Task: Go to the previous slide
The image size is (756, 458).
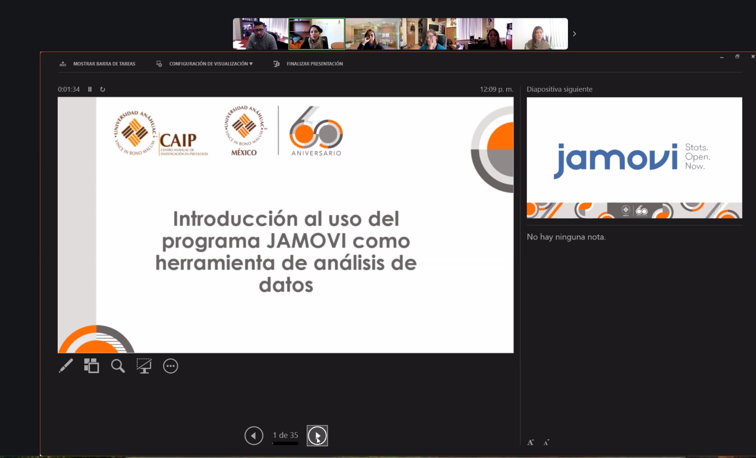Action: [254, 435]
